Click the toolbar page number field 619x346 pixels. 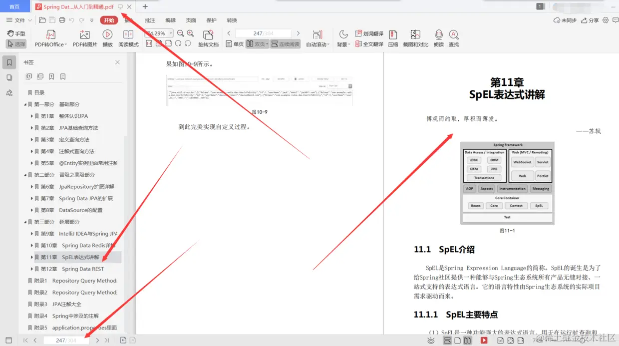(264, 33)
